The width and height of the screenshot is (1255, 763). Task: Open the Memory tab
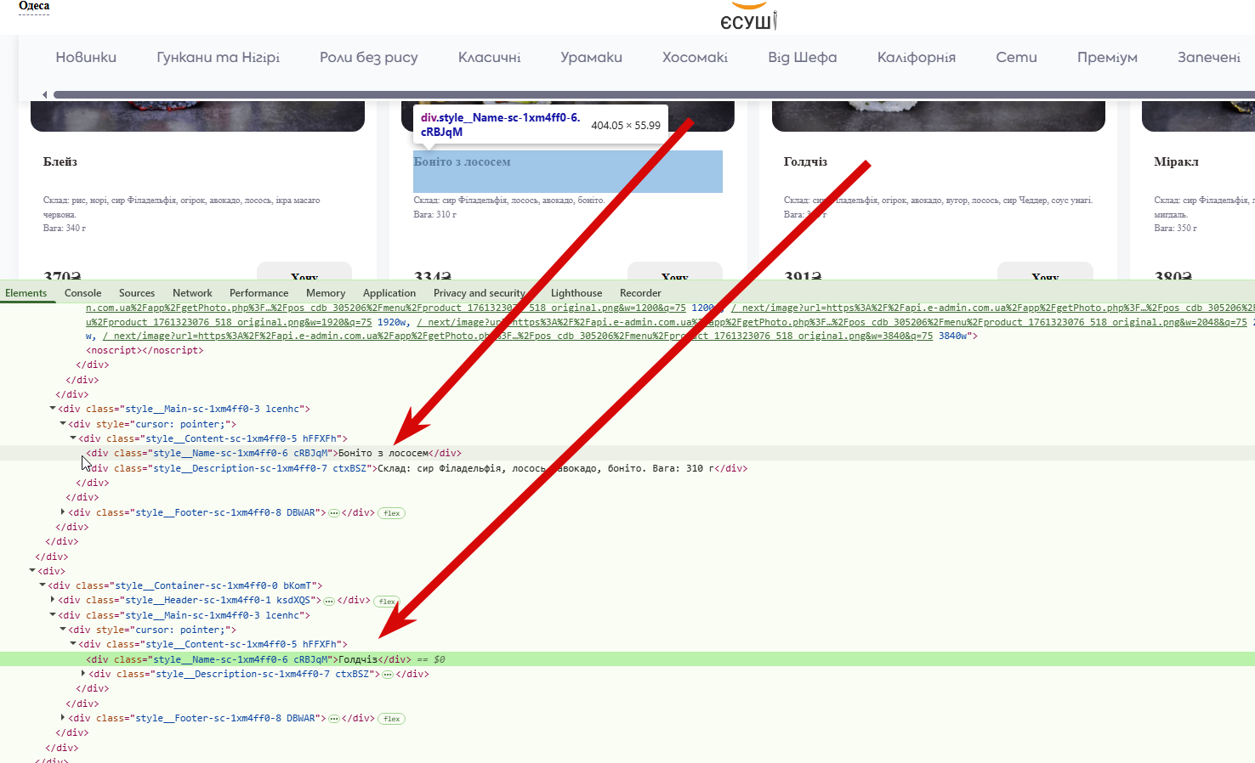326,293
